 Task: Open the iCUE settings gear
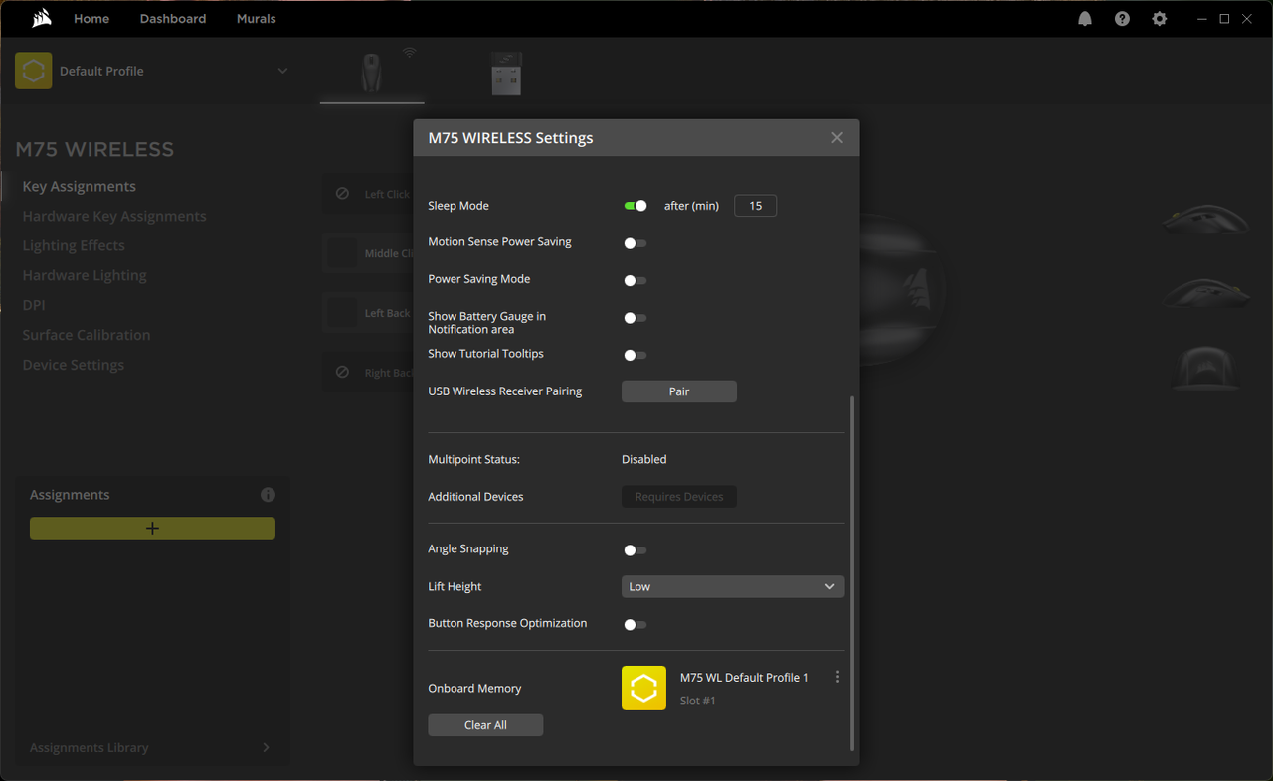(1159, 19)
